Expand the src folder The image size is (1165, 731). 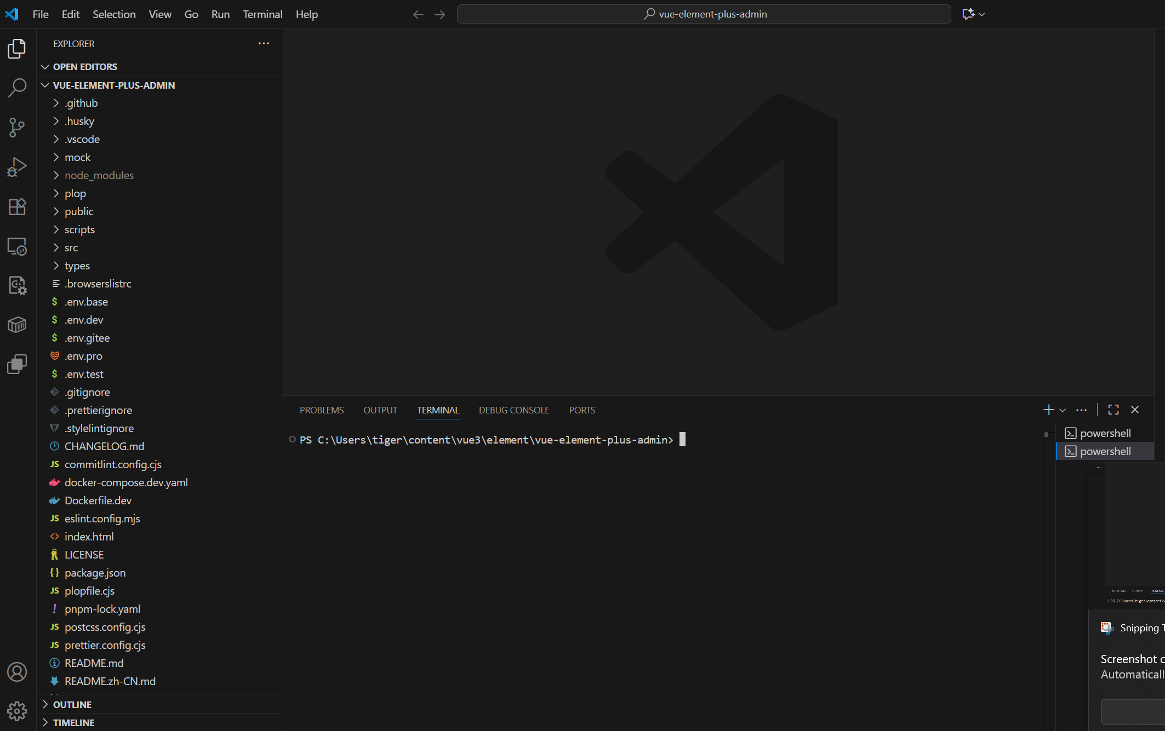coord(159,247)
